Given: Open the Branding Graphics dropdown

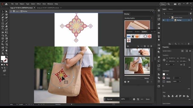Looking at the screenshot, I should coord(138,18).
